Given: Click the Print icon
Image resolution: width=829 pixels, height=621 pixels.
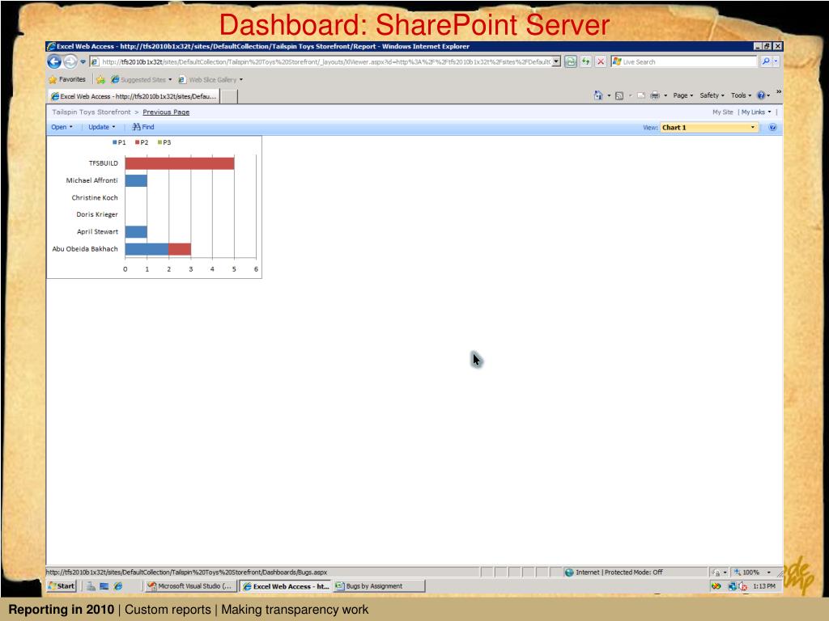Looking at the screenshot, I should coord(654,95).
